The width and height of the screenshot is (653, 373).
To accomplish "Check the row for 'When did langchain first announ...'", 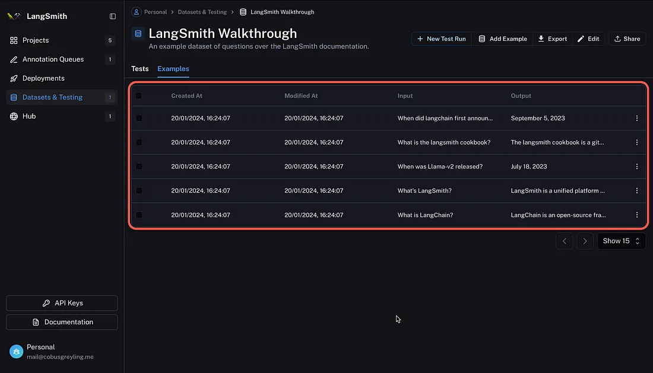I will 139,118.
